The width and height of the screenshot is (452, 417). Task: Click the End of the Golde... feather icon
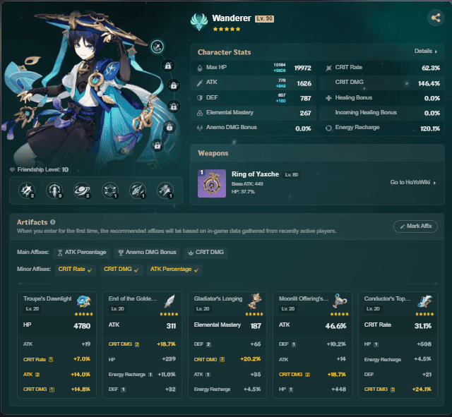pyautogui.click(x=169, y=301)
